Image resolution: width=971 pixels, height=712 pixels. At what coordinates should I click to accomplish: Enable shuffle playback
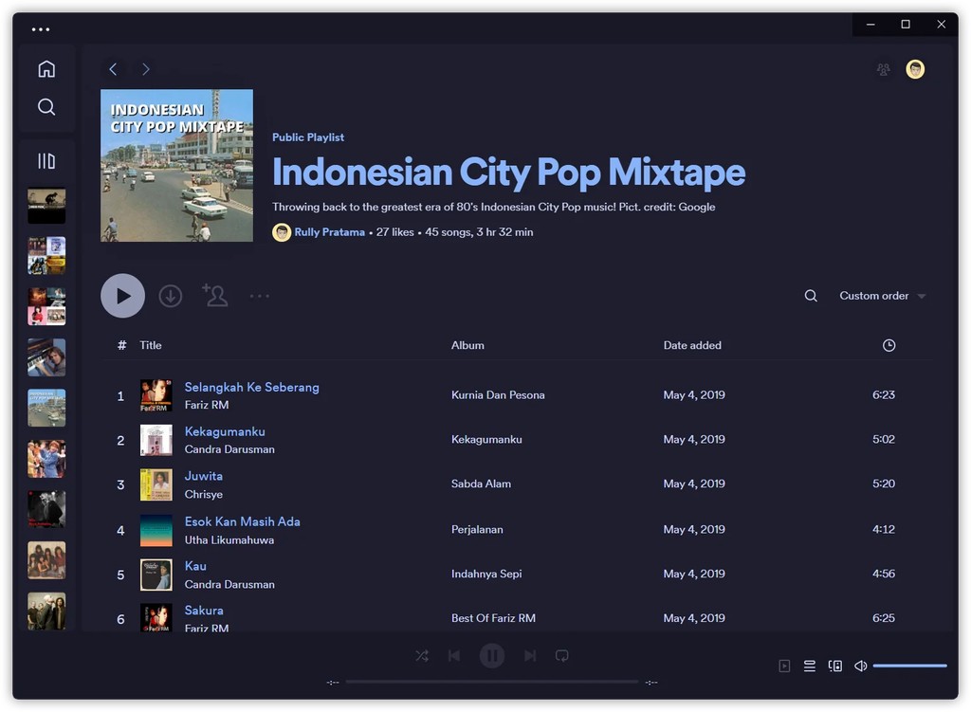(421, 655)
